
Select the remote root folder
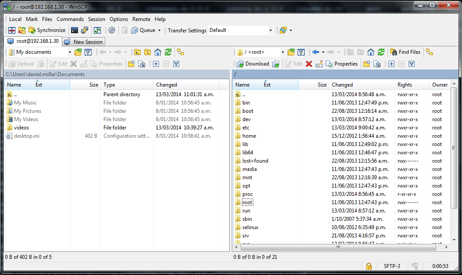[x=247, y=202]
